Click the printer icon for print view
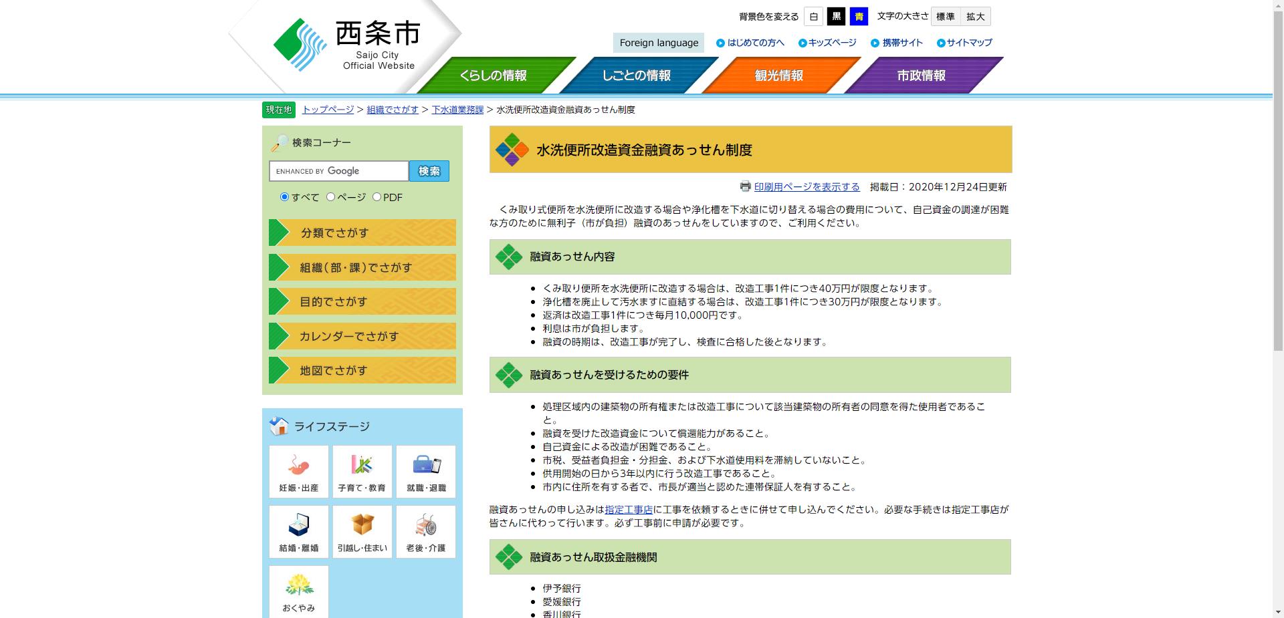Viewport: 1284px width, 618px height. [x=745, y=187]
